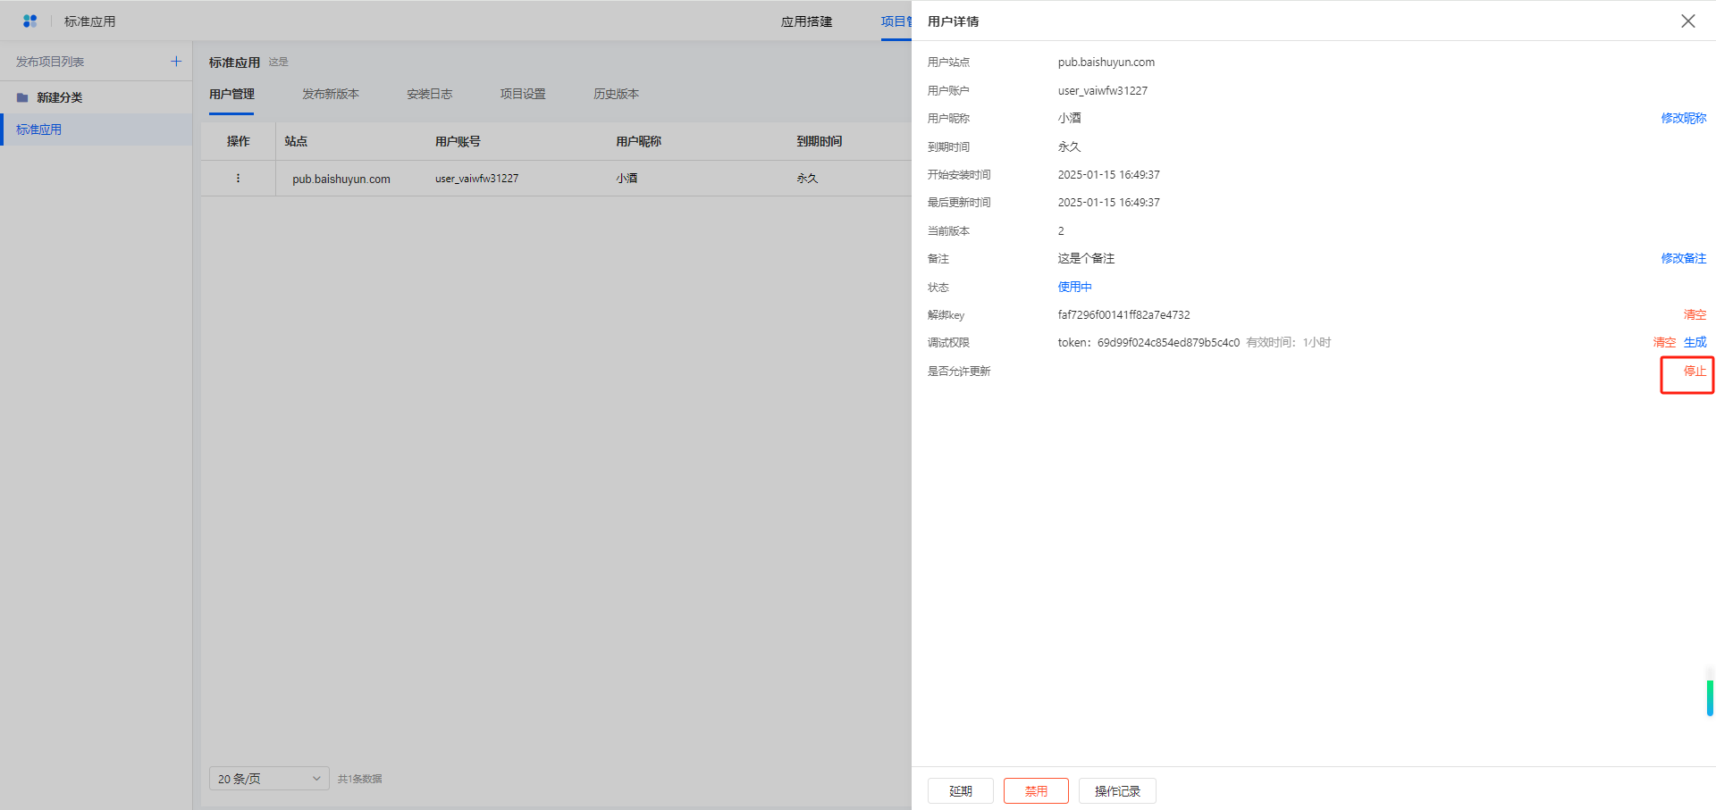Switch to the 安装日志 tab

[x=429, y=94]
